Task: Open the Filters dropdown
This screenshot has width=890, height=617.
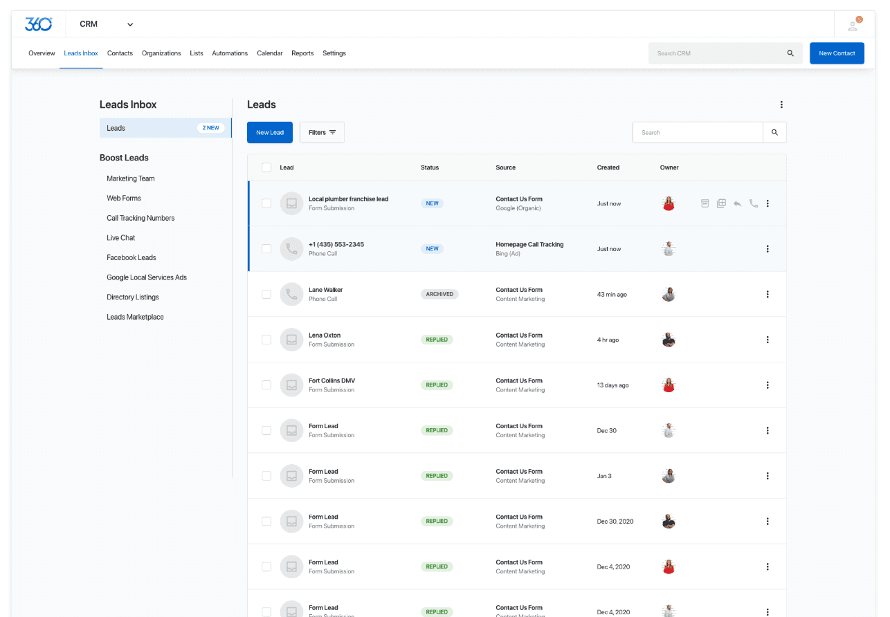Action: pyautogui.click(x=322, y=132)
